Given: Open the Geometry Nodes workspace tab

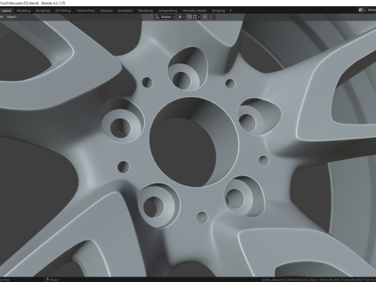Looking at the screenshot, I should coord(194,11).
